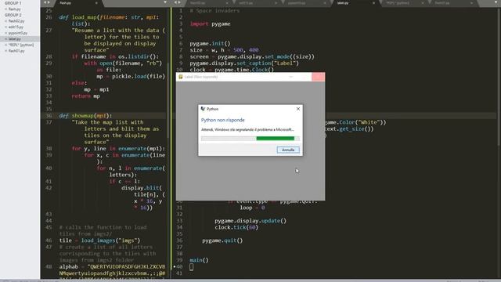
Task: Open add15.py in the sidebar
Action: click(x=16, y=27)
